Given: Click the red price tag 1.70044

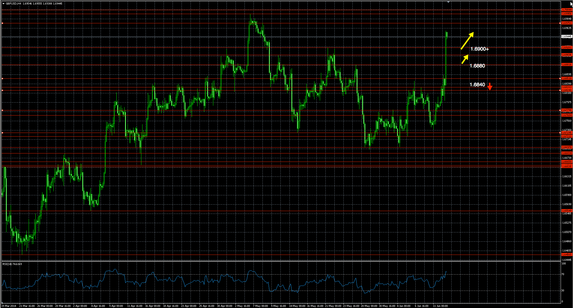Looking at the screenshot, I should click(x=567, y=10).
